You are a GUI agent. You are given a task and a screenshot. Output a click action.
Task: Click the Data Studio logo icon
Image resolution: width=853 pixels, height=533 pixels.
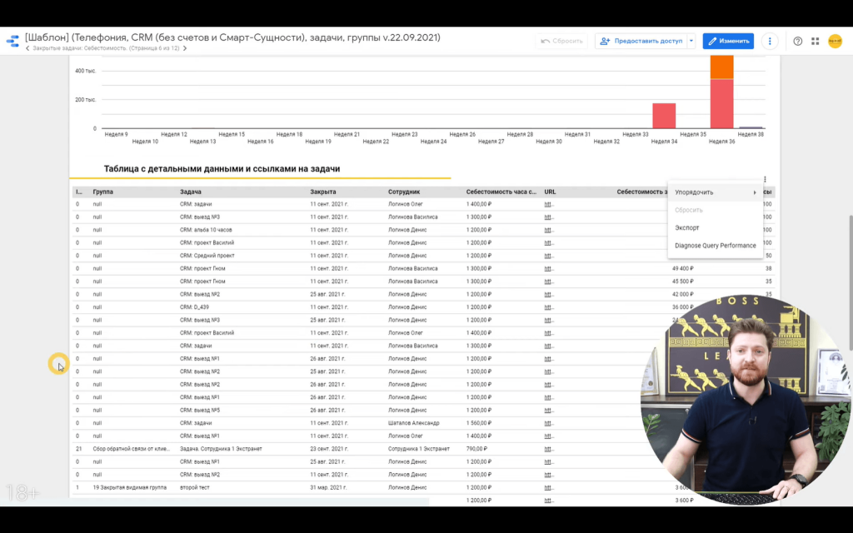[12, 42]
